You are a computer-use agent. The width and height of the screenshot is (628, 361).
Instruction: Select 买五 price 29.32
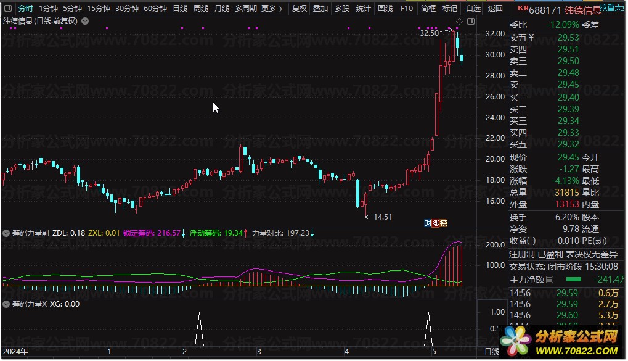click(x=568, y=144)
